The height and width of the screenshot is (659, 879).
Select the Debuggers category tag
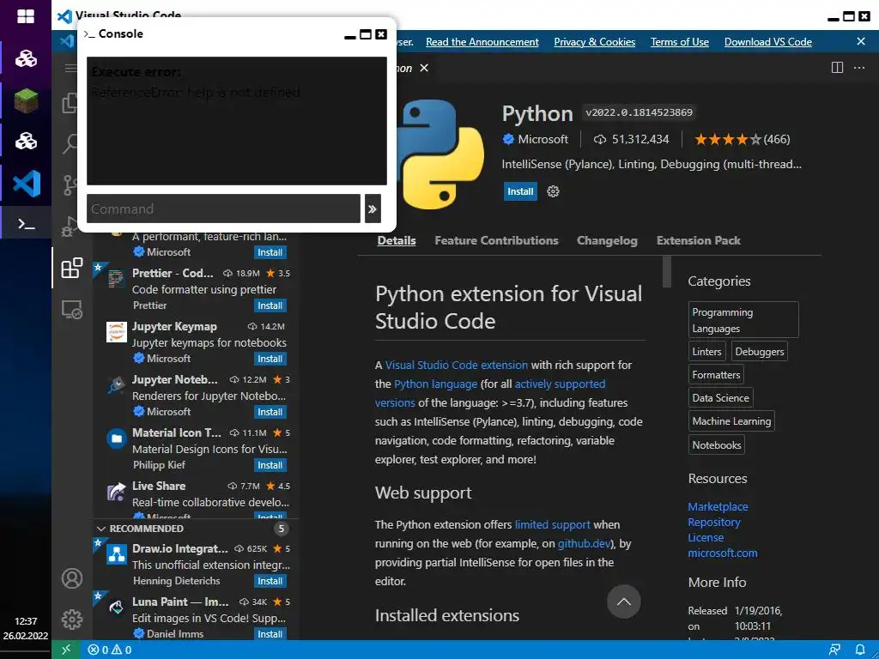pos(759,351)
